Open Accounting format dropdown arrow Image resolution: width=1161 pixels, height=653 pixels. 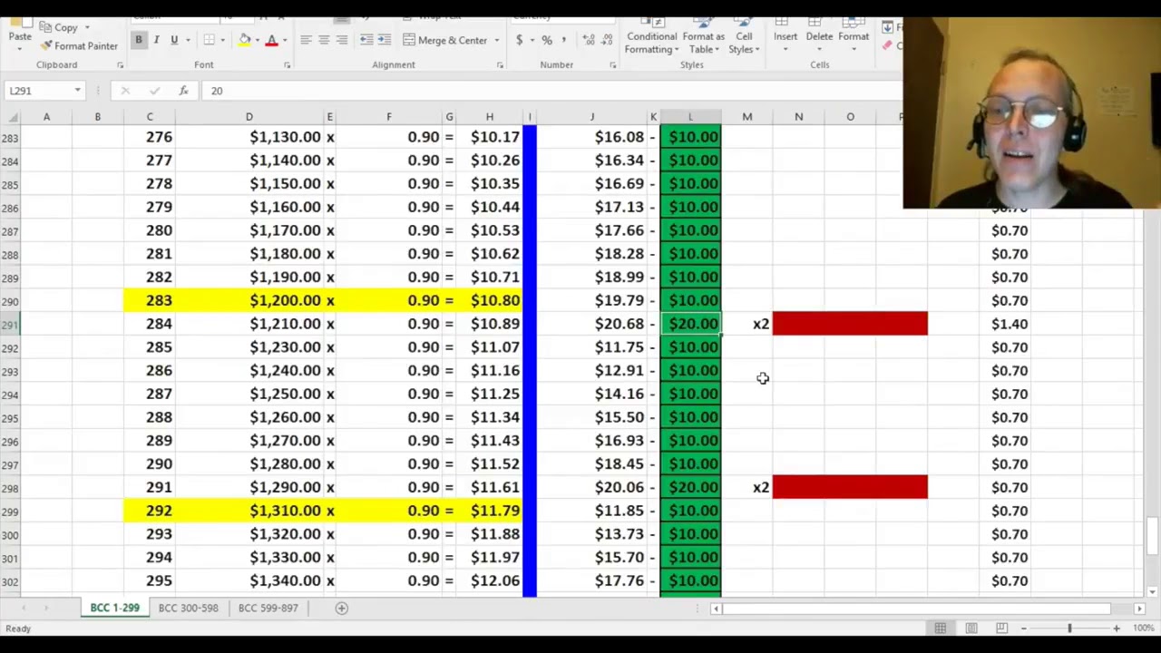(x=532, y=40)
